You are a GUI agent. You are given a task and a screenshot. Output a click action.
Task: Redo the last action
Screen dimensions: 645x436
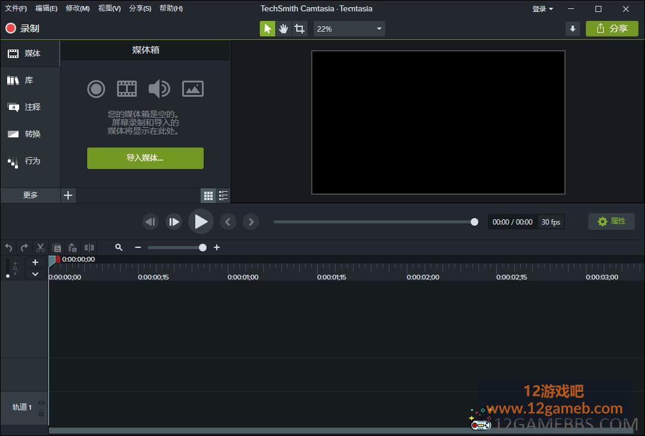(x=24, y=247)
